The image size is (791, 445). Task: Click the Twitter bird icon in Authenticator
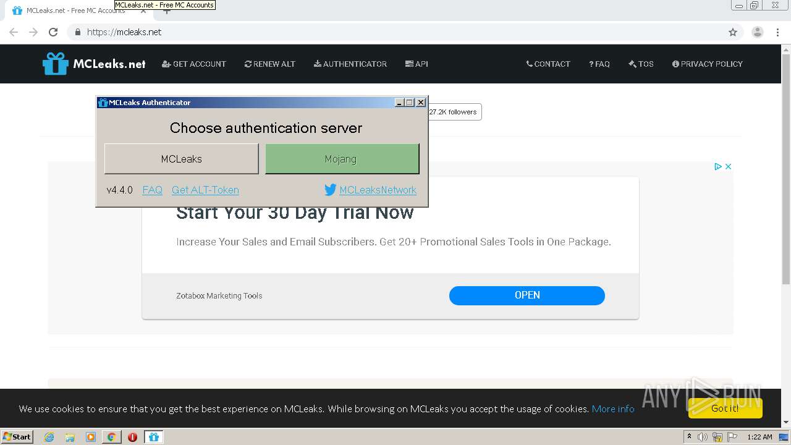330,190
